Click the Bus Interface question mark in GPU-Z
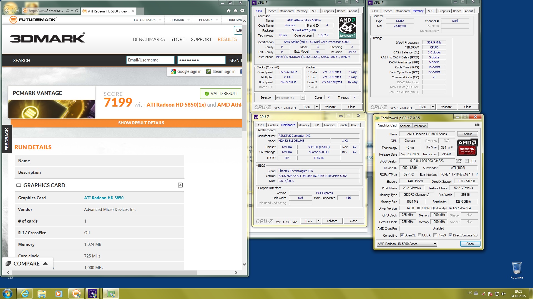This screenshot has width=533, height=299. (477, 174)
